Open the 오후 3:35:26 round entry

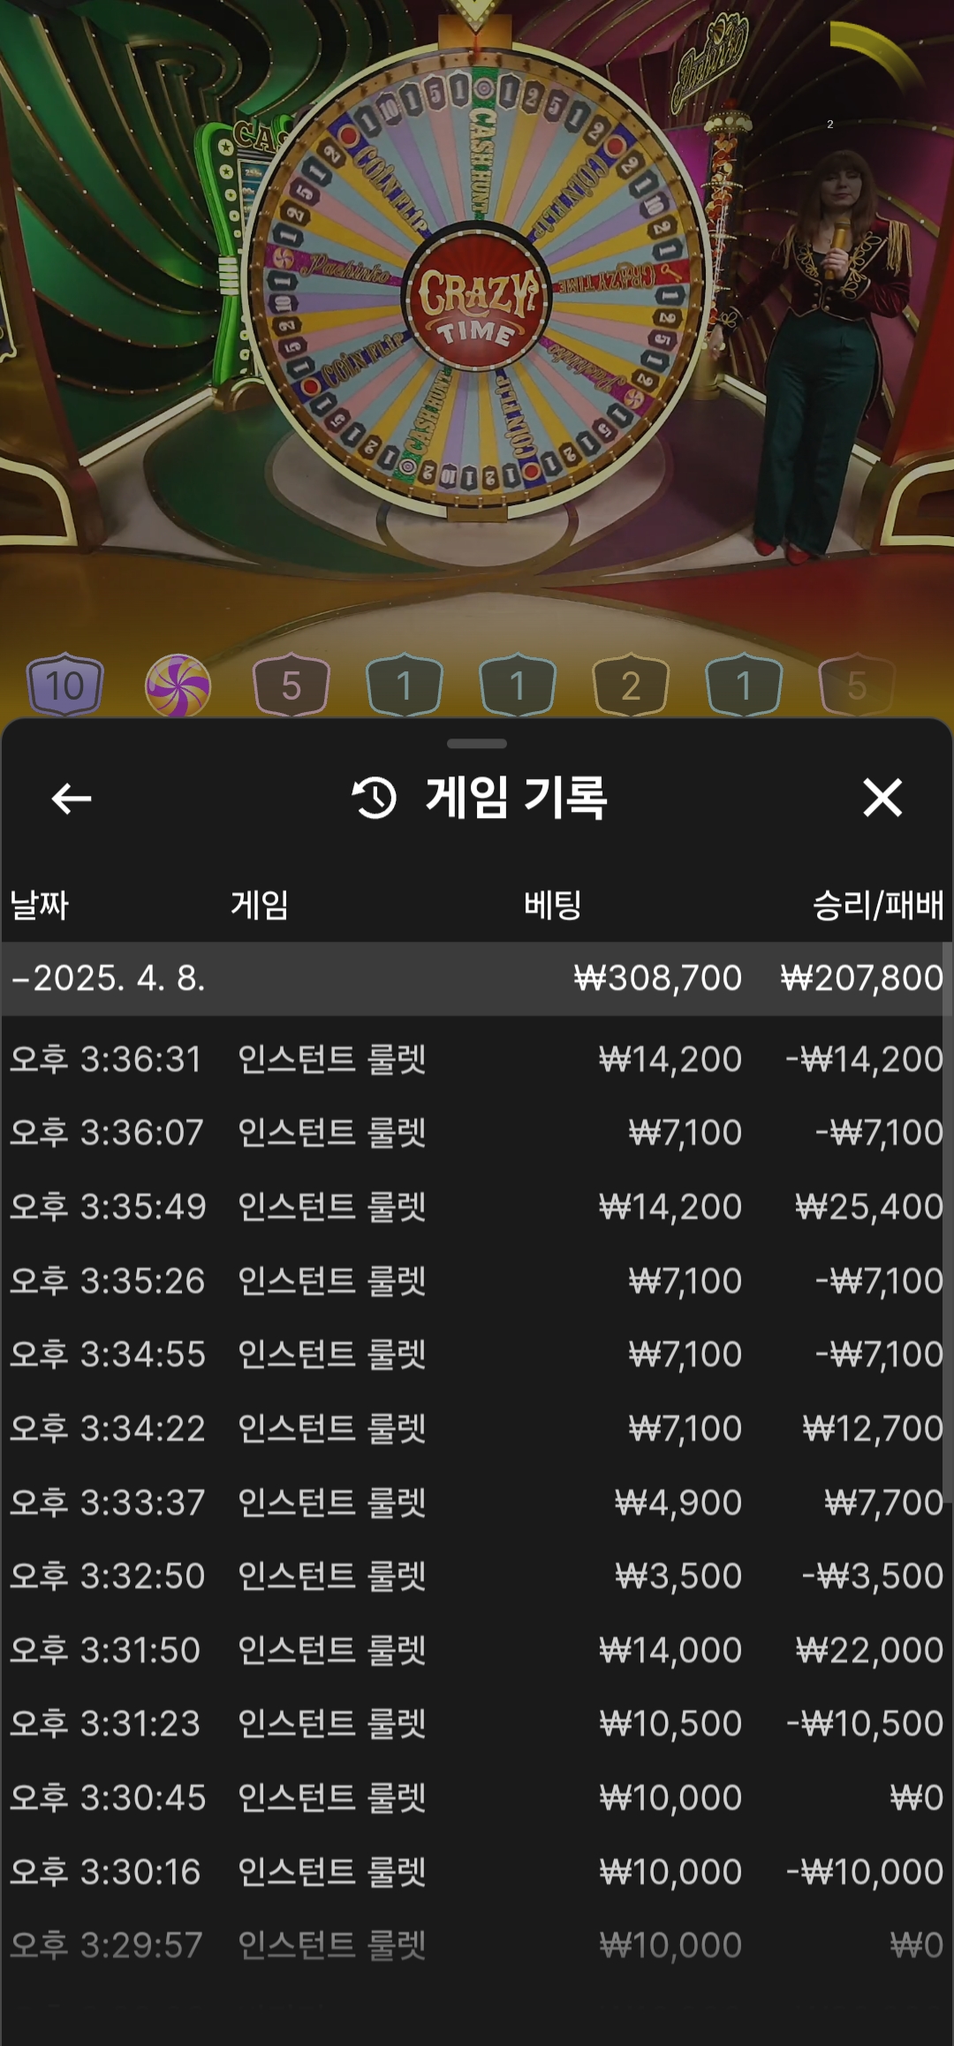477,1281
